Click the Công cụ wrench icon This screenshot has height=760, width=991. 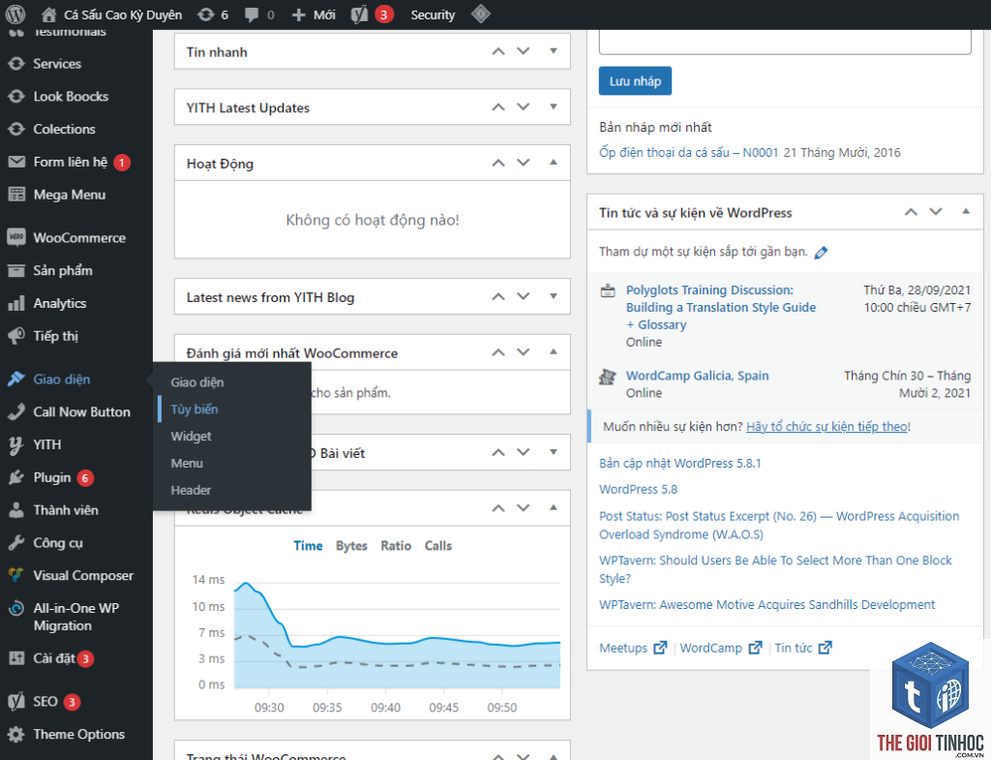coord(16,543)
